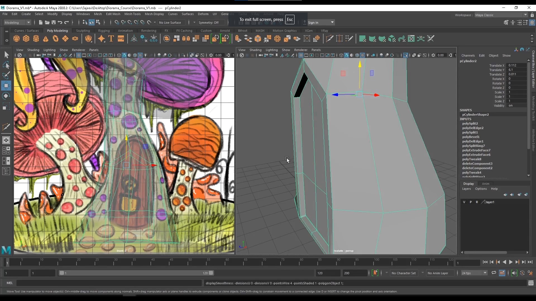Toggle visibility checkbox for layer1

pyautogui.click(x=464, y=202)
